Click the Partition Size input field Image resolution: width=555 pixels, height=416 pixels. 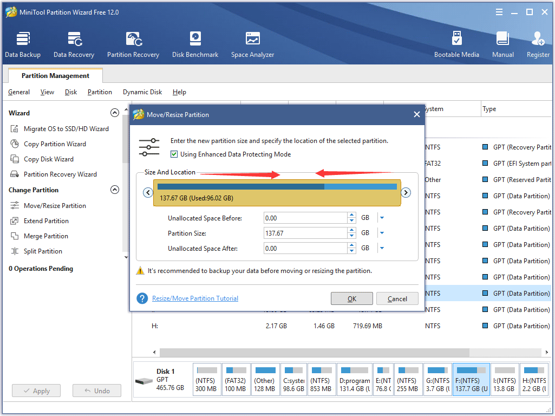[x=305, y=233]
